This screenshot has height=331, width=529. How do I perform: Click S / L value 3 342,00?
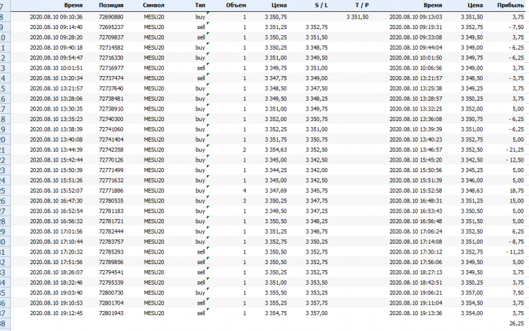click(x=317, y=170)
